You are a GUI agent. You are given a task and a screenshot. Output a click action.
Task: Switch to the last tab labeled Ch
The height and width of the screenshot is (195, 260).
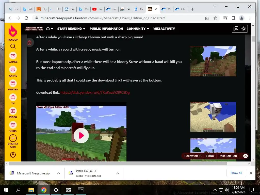(x=180, y=9)
